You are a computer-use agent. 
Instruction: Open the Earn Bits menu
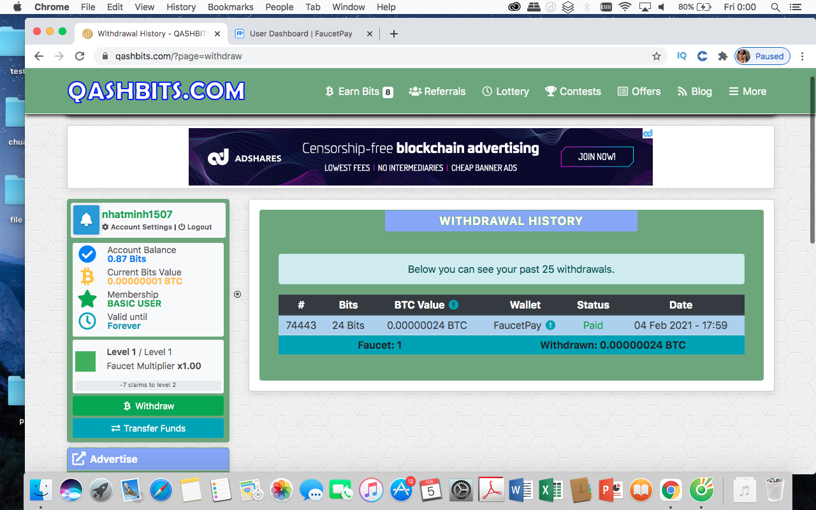click(x=359, y=91)
